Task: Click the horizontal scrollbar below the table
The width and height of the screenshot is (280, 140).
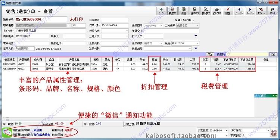Action: (x=140, y=119)
